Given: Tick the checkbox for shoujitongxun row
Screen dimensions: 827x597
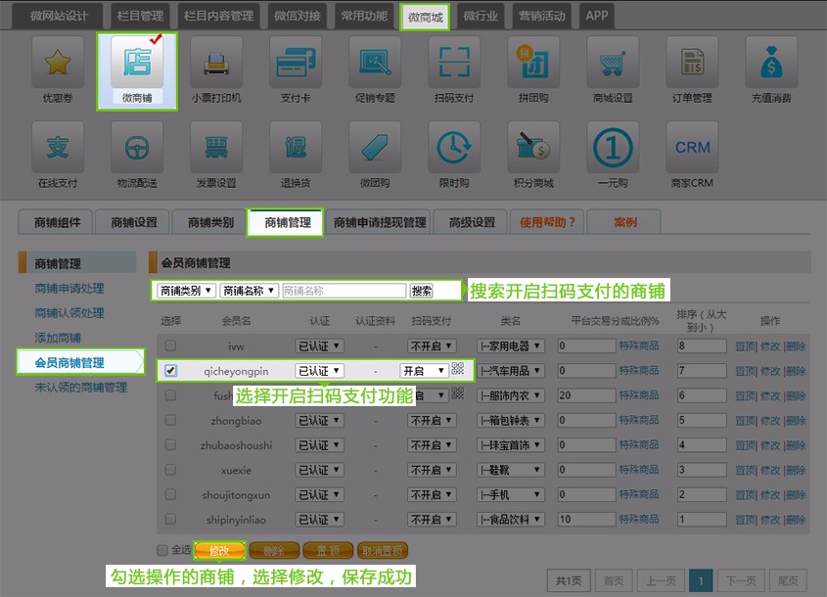Looking at the screenshot, I should (x=170, y=494).
